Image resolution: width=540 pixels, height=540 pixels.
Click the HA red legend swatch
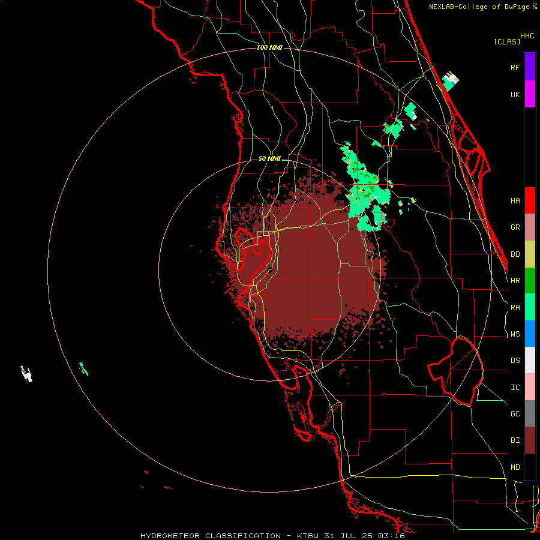click(530, 200)
